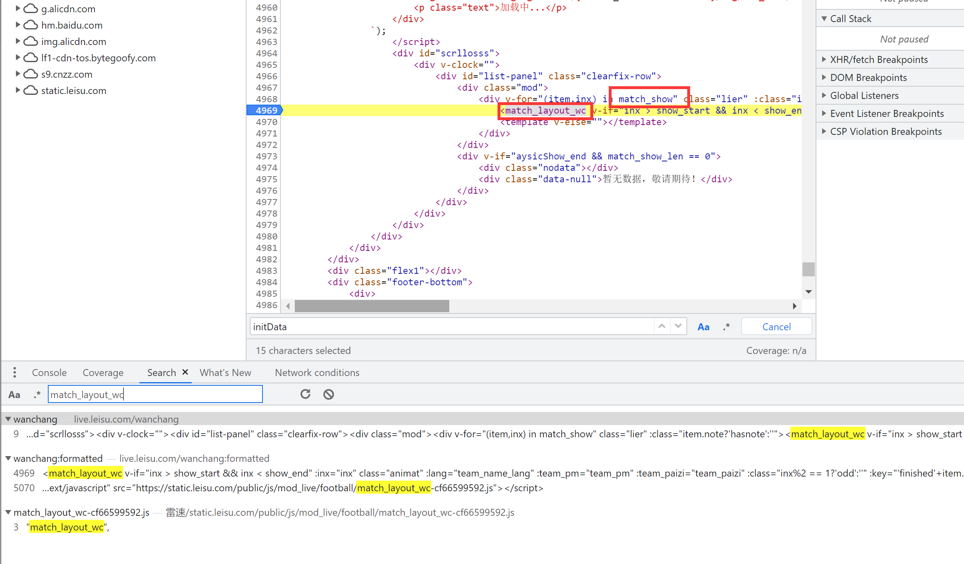Toggle regular expression in Search panel
This screenshot has width=964, height=564.
[x=37, y=395]
